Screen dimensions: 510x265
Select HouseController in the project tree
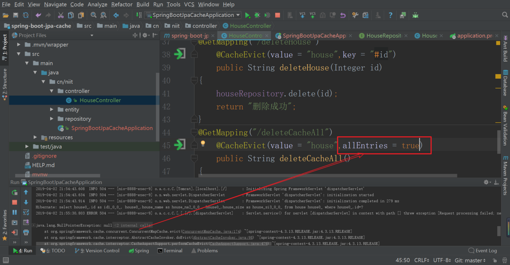(x=83, y=100)
